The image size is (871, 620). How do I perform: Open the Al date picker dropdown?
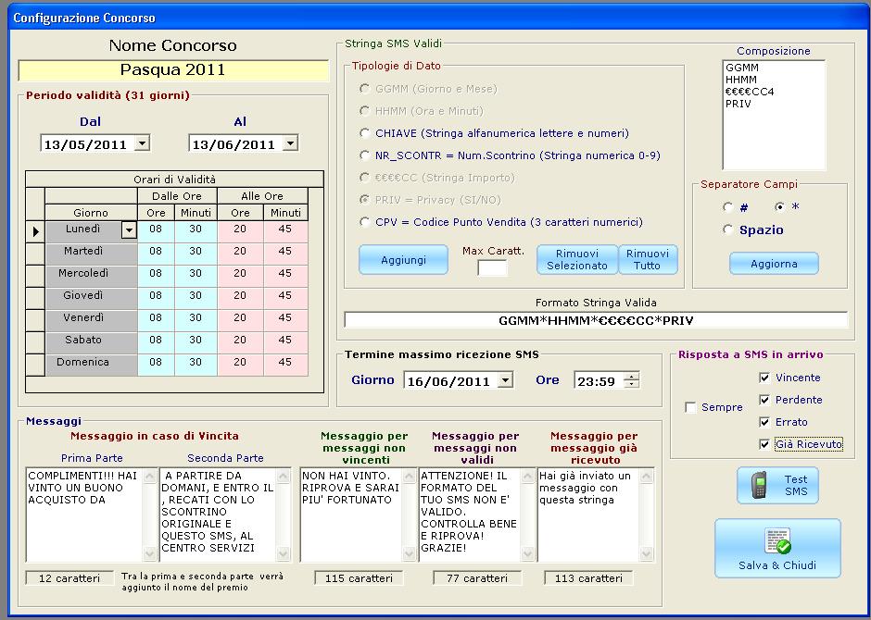[x=290, y=143]
